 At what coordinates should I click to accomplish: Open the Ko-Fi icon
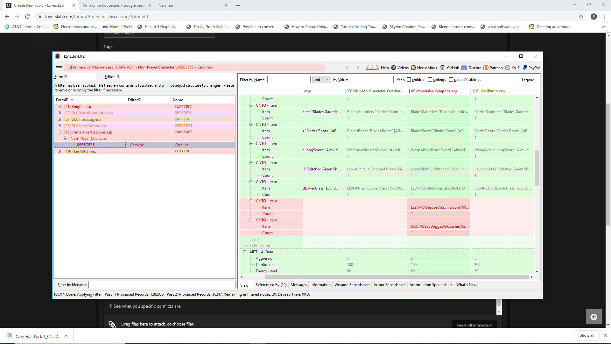(508, 68)
